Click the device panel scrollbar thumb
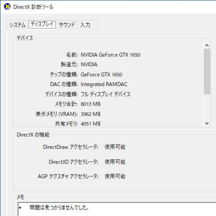216x216 pixels. click(x=207, y=72)
